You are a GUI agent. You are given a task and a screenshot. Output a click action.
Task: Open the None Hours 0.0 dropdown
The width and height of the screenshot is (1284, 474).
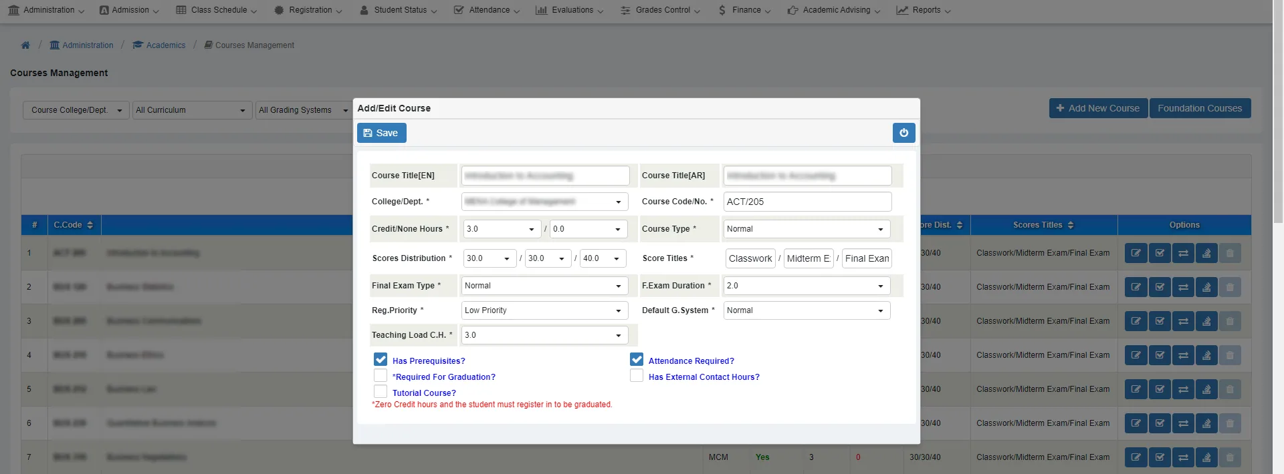coord(588,229)
